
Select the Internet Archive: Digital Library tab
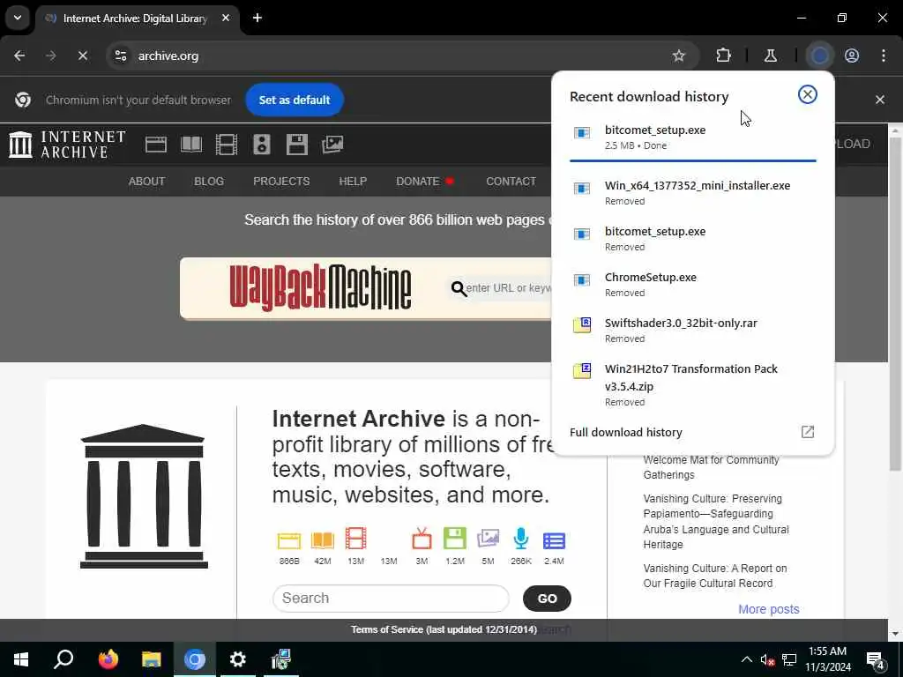click(x=135, y=19)
